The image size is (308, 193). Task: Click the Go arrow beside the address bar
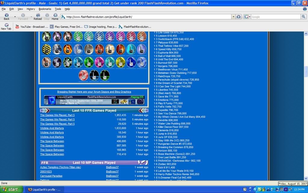pos(239,17)
